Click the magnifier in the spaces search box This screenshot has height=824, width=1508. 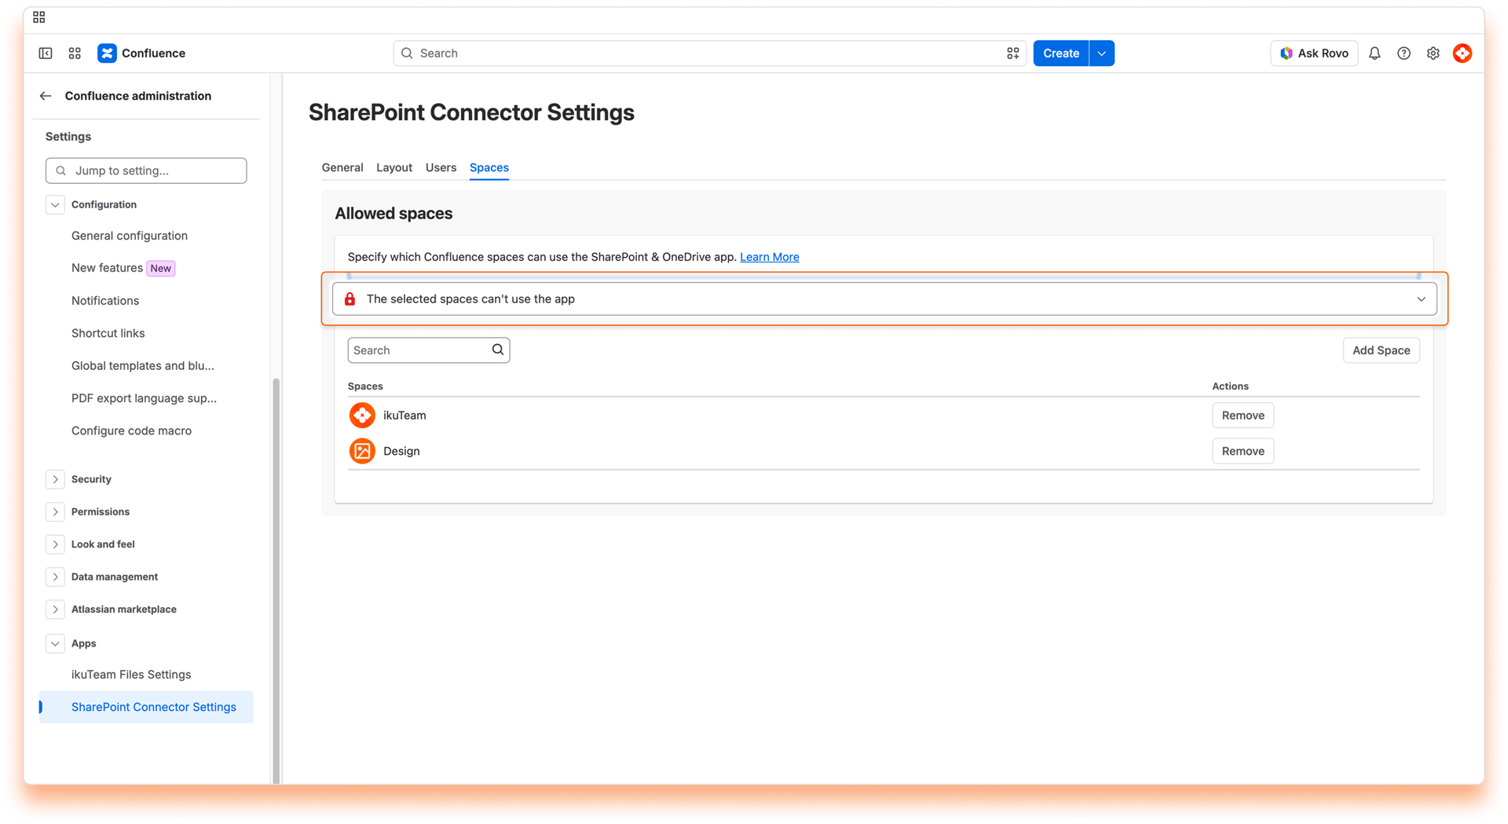498,350
